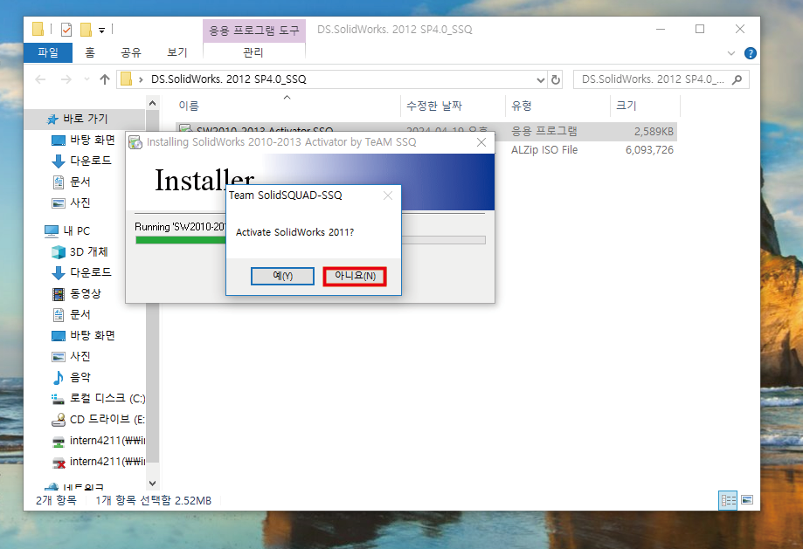Screen dimensions: 803x549
Task: Select 내 PC in the navigation pane
Action: (x=76, y=230)
